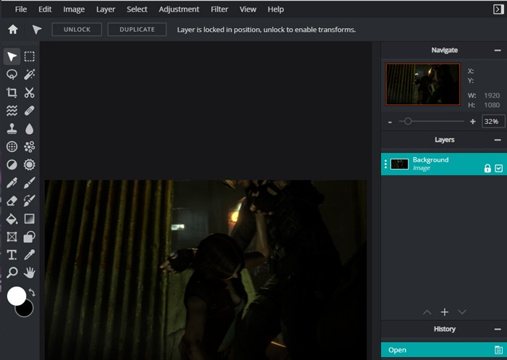
Task: Select the Scissors cutout tool
Action: pyautogui.click(x=30, y=93)
